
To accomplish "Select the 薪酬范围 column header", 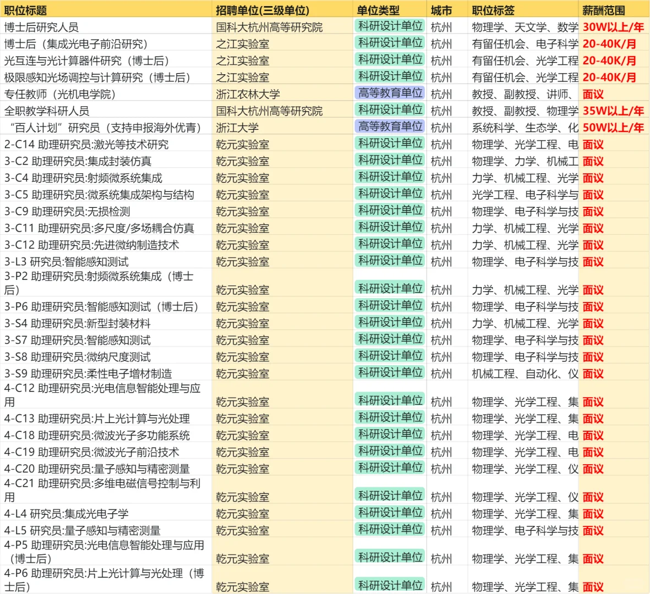I will click(x=603, y=8).
